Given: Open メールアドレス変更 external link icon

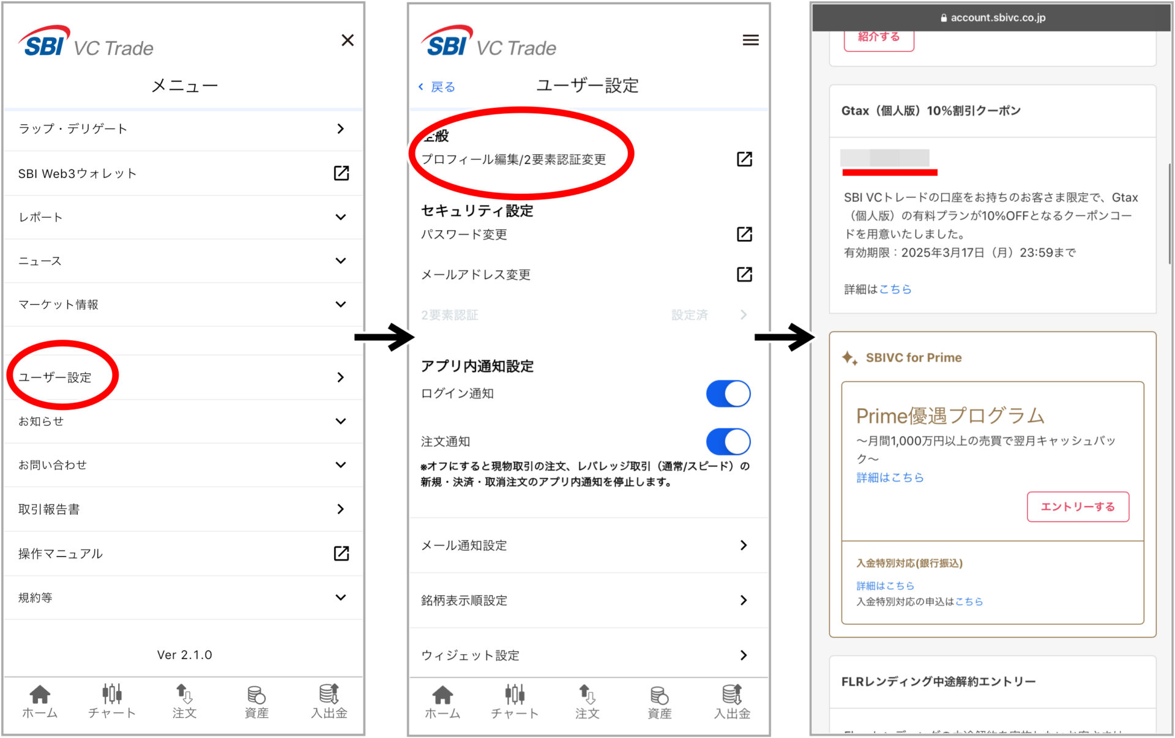Looking at the screenshot, I should (744, 274).
